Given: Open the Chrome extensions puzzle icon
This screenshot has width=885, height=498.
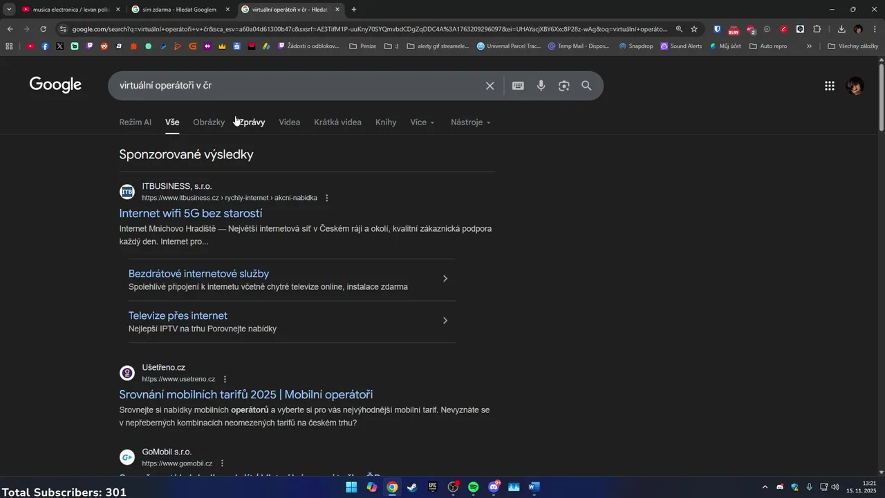Looking at the screenshot, I should pos(817,29).
